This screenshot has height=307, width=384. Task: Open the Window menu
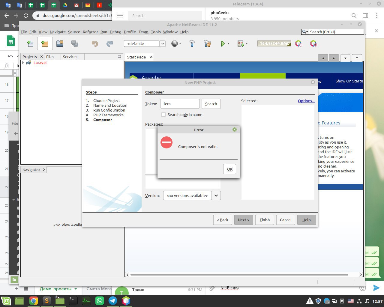point(170,32)
